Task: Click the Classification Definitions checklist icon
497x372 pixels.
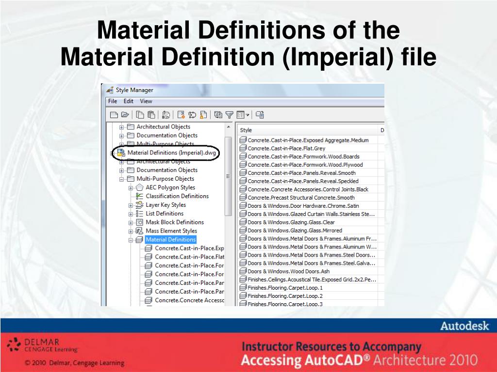Action: pos(139,196)
